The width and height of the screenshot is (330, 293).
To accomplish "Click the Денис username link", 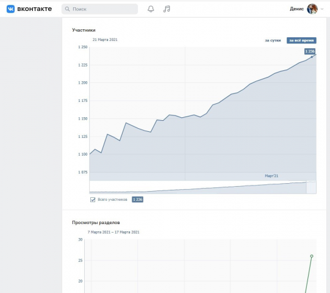I will [x=296, y=9].
